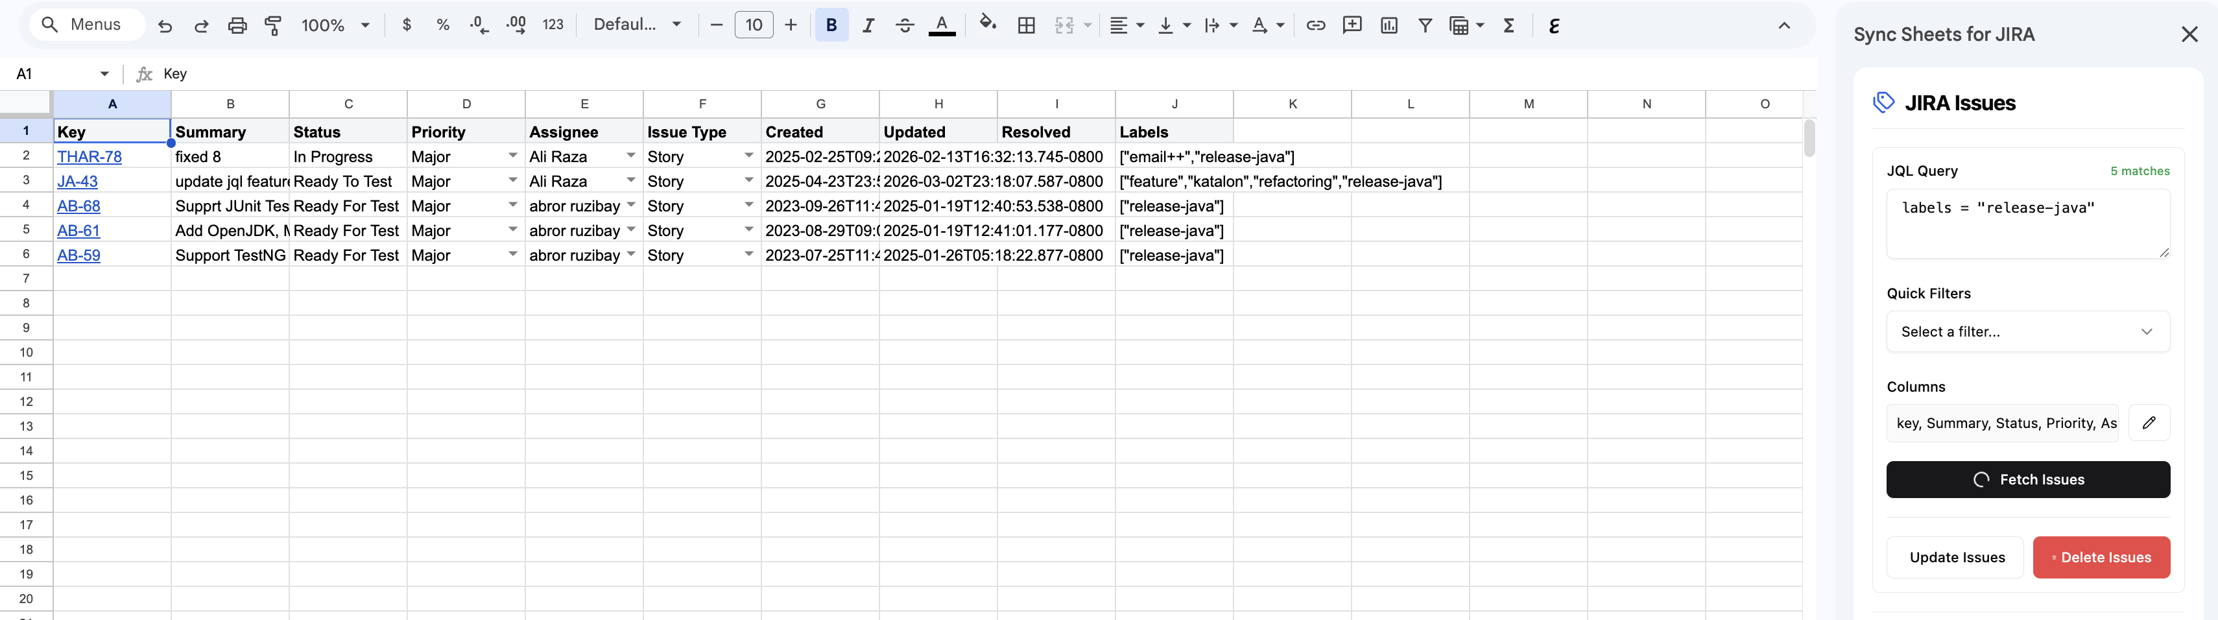This screenshot has height=620, width=2218.
Task: Click the functions sigma icon
Action: point(1508,25)
